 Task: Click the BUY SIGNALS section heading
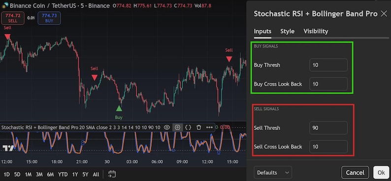click(266, 46)
